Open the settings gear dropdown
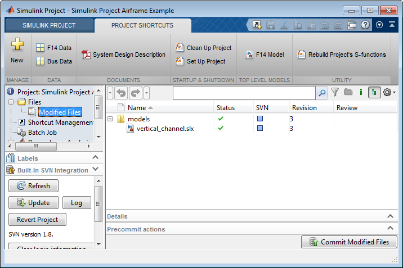 [x=389, y=92]
